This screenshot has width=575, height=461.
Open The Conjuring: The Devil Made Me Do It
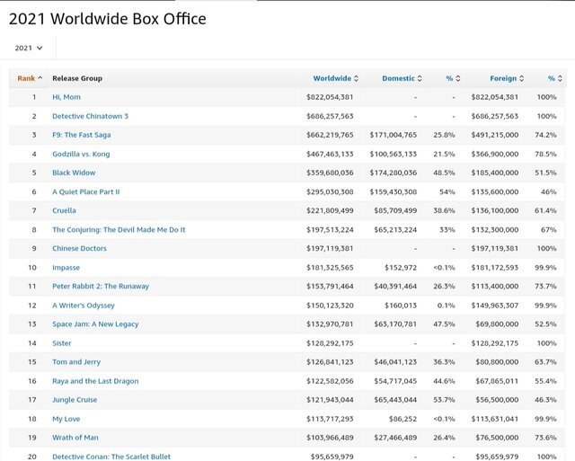point(119,229)
